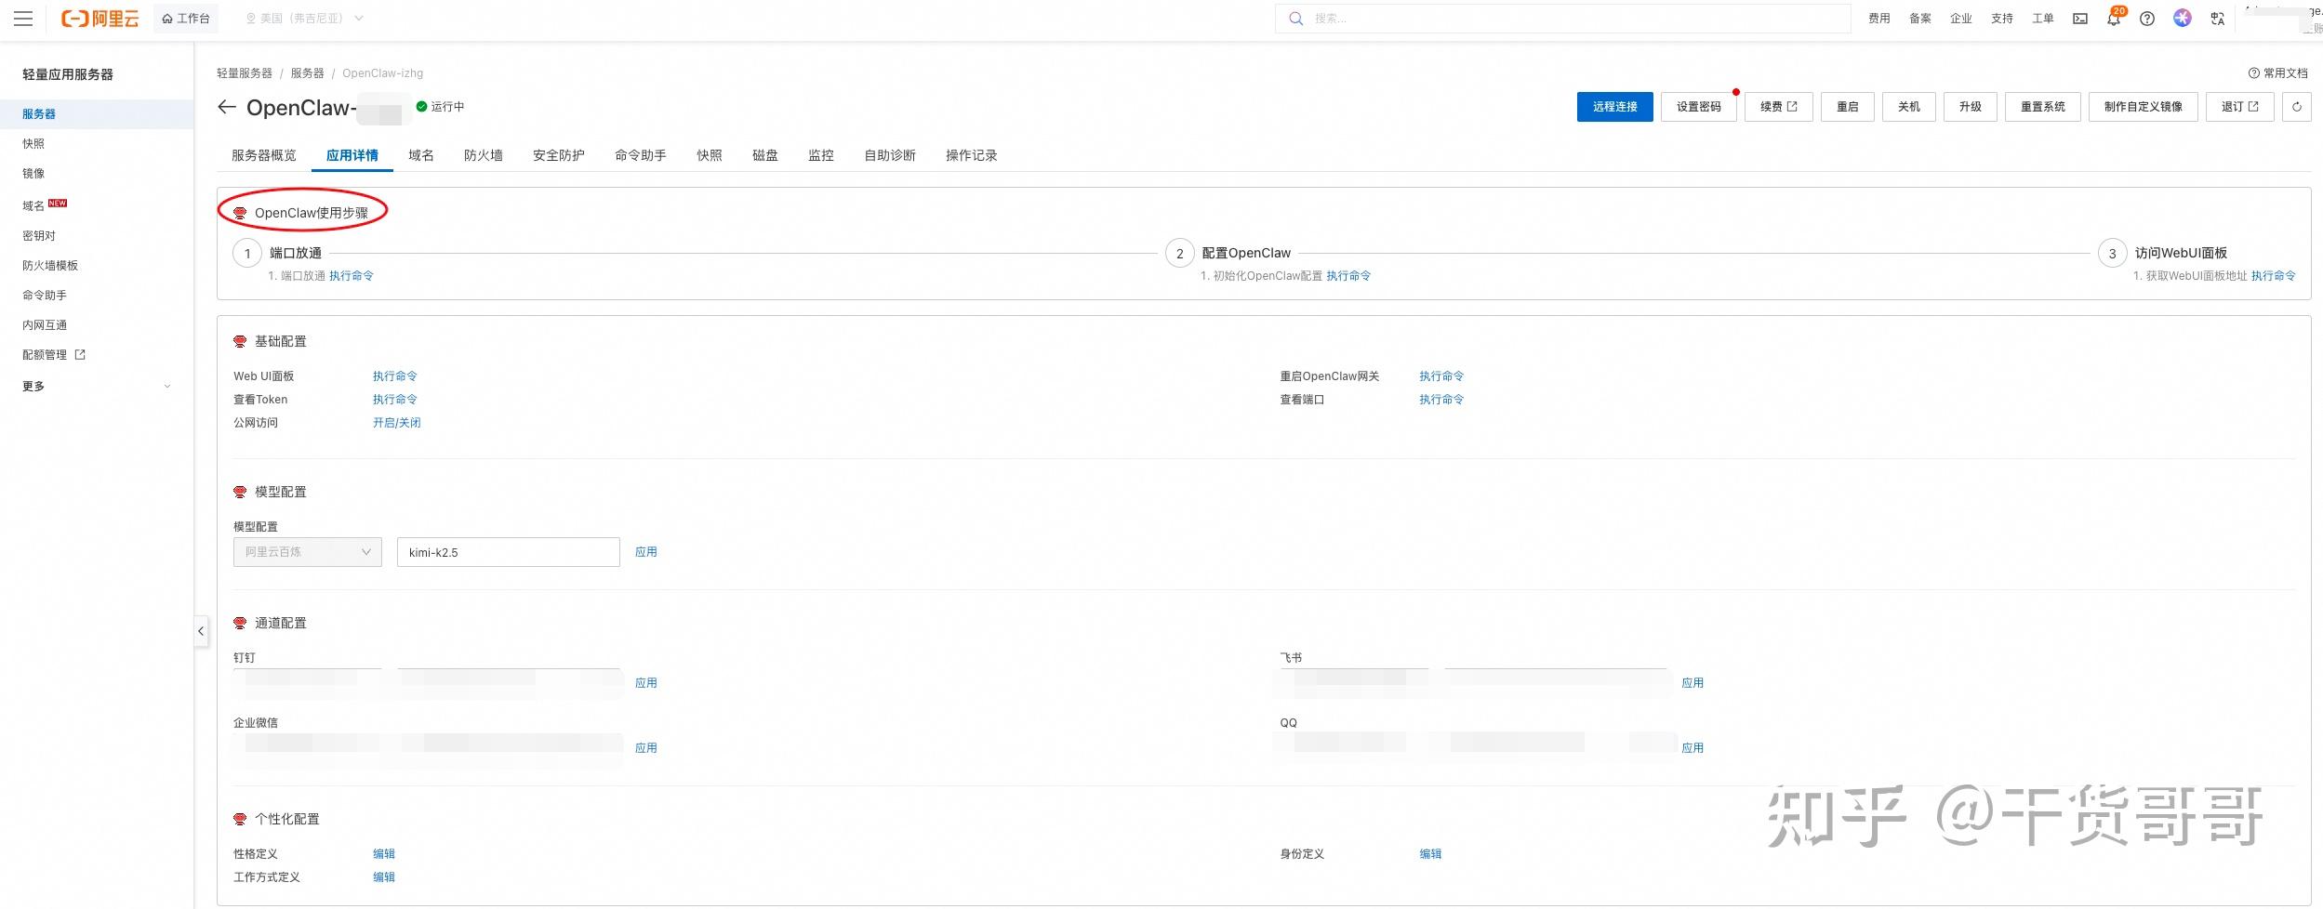
Task: Click 应用 for the 钉钉 channel
Action: click(x=646, y=683)
